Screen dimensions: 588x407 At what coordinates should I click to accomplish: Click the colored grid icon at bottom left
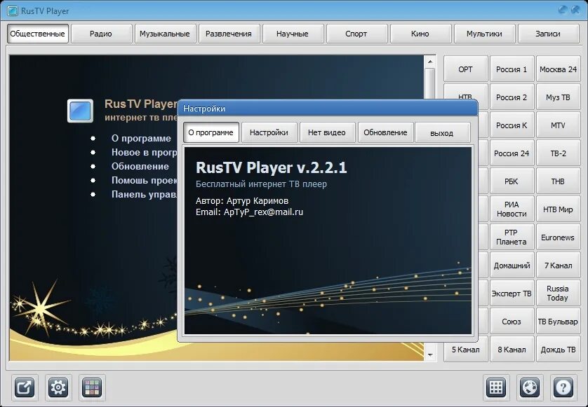(x=92, y=387)
